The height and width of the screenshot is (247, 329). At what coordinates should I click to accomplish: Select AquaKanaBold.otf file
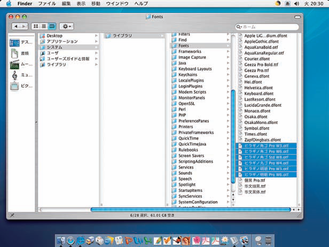coord(267,47)
